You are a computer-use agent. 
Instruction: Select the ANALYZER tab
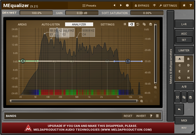[79, 24]
